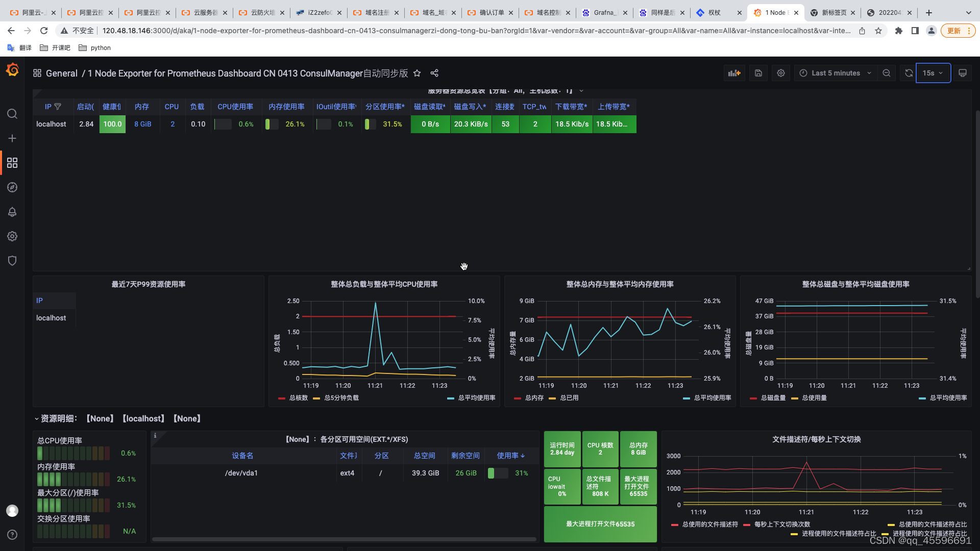Open the Chrome tab list chevron
Viewport: 980px width, 551px height.
point(969,13)
